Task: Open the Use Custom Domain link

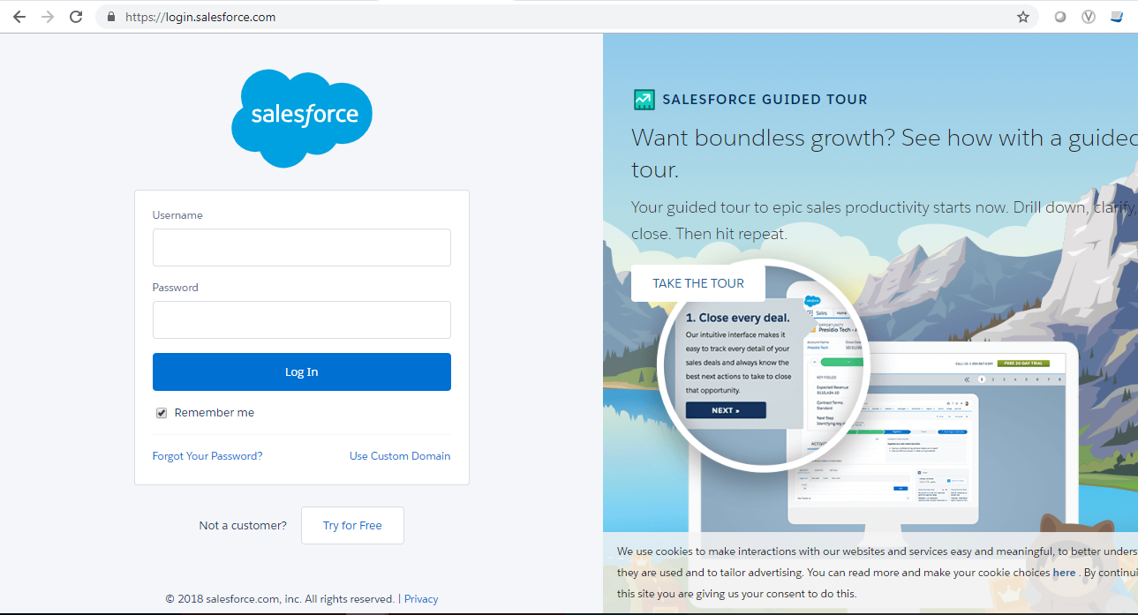Action: click(x=400, y=456)
